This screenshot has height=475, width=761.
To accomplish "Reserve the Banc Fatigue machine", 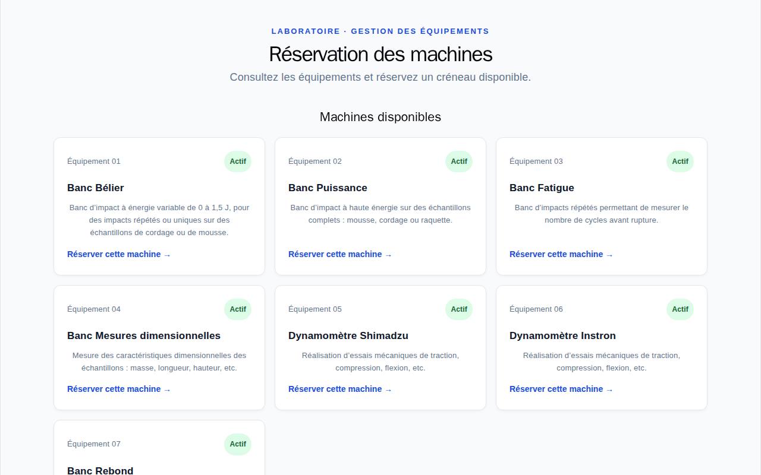I will (x=561, y=254).
